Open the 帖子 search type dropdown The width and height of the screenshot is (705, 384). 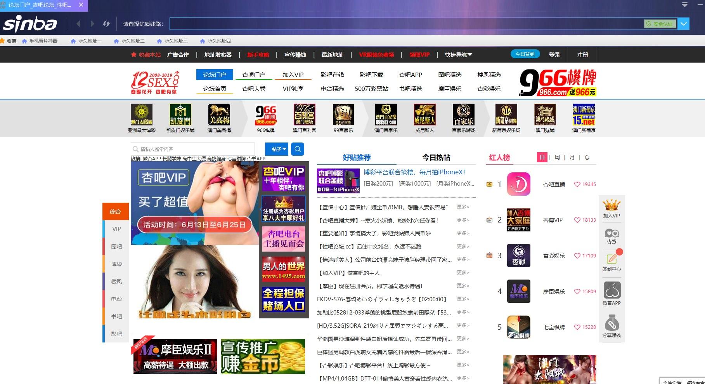(277, 149)
